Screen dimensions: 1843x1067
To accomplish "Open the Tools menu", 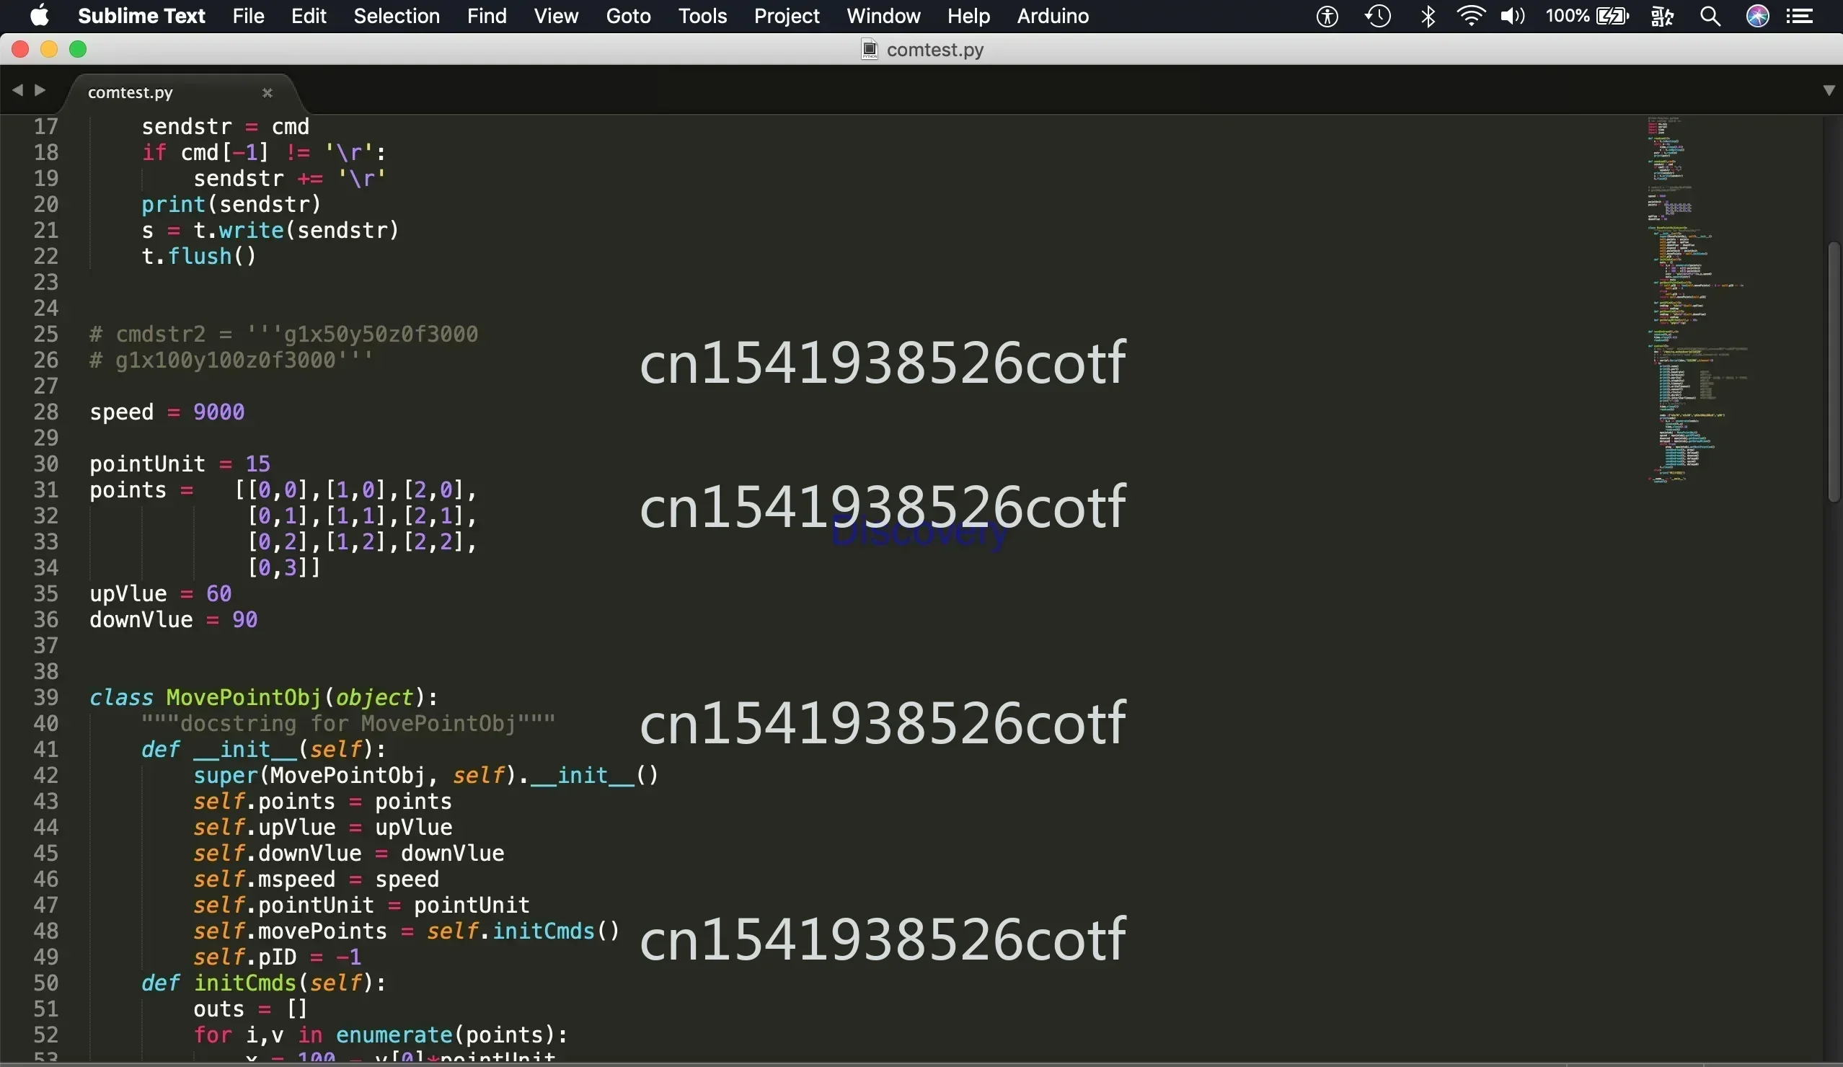I will pos(702,16).
